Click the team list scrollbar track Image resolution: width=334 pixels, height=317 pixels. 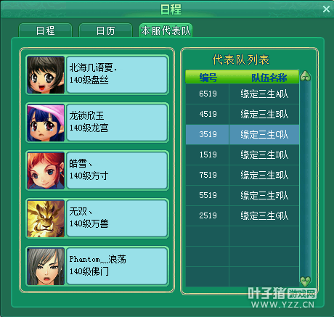tap(305, 178)
